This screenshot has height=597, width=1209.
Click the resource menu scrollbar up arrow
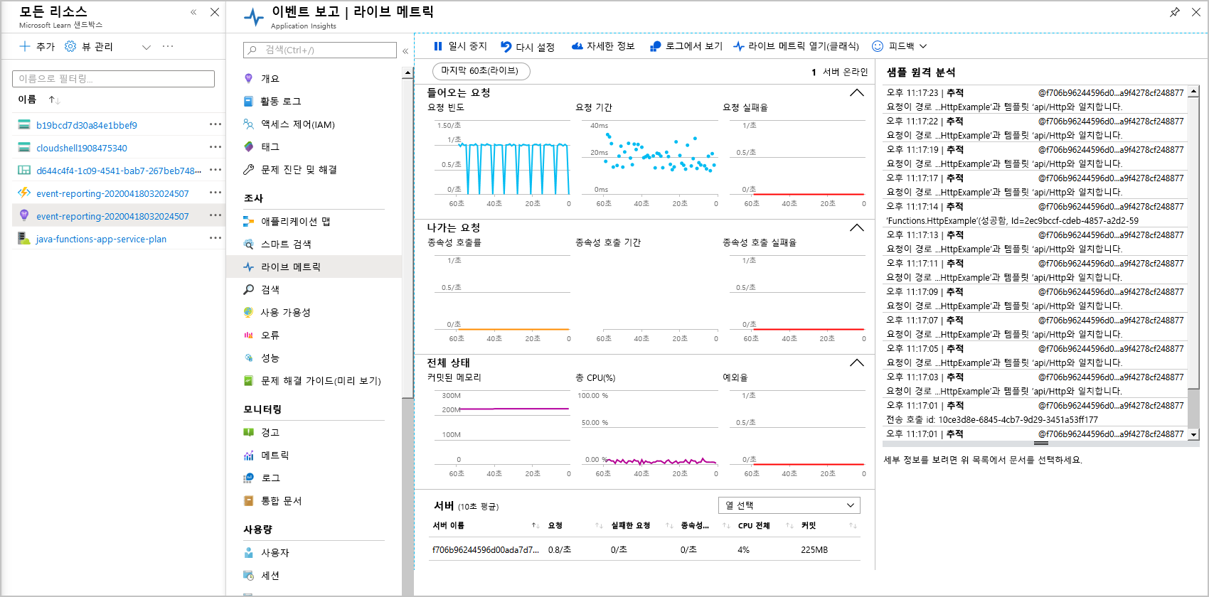pos(408,72)
